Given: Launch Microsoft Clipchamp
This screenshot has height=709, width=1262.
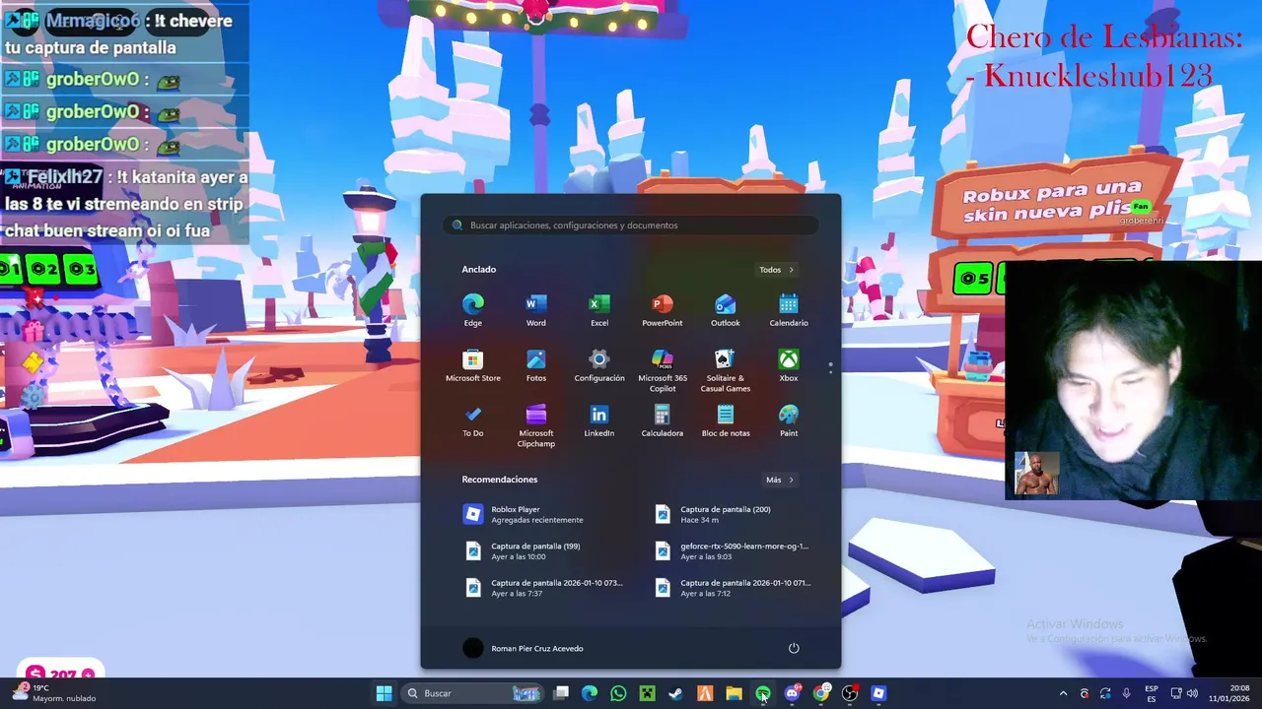Looking at the screenshot, I should (x=535, y=425).
